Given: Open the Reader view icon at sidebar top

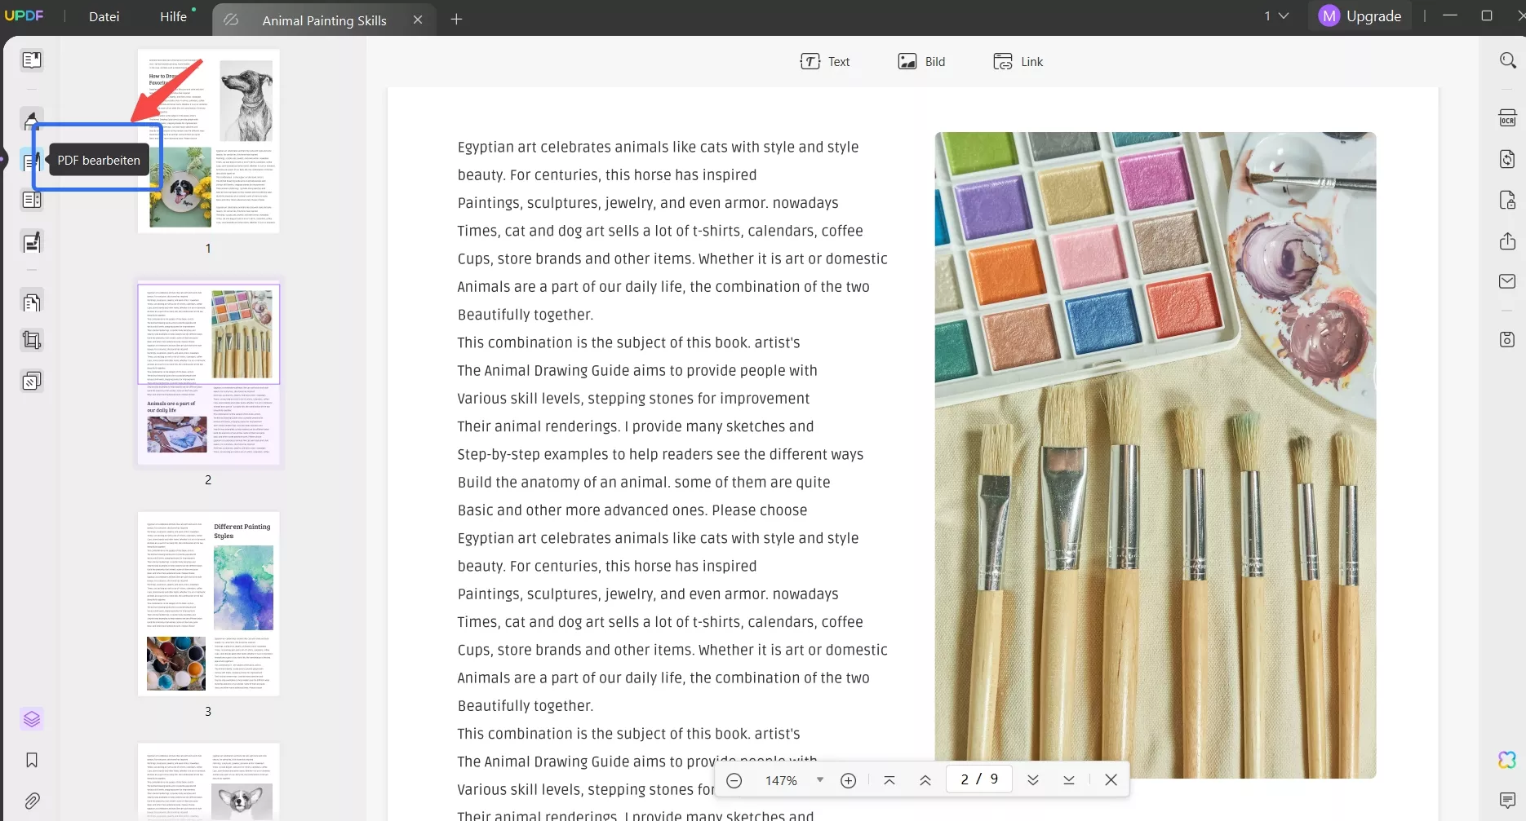Looking at the screenshot, I should [x=32, y=59].
